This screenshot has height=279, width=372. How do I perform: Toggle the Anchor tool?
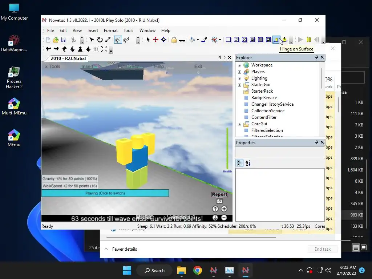pyautogui.click(x=182, y=40)
